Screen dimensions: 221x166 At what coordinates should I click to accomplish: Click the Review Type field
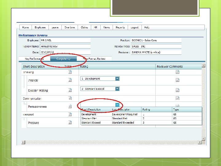click(x=156, y=46)
